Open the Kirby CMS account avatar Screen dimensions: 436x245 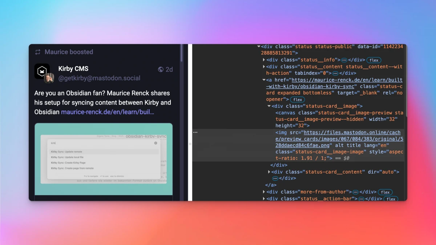tap(42, 71)
